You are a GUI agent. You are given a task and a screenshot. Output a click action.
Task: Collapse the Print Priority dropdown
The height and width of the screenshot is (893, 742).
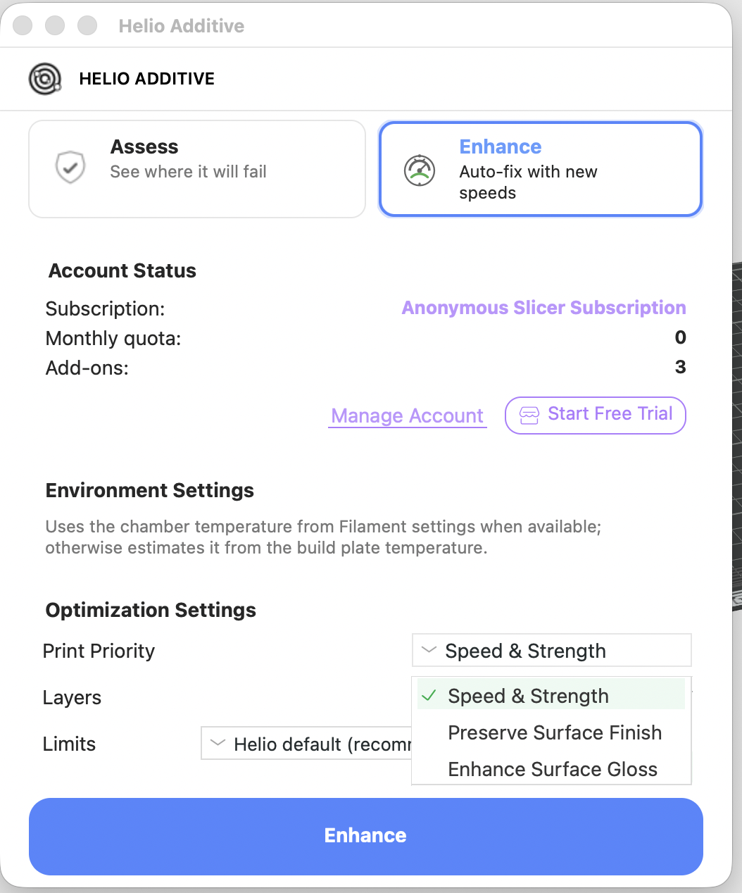tap(551, 651)
